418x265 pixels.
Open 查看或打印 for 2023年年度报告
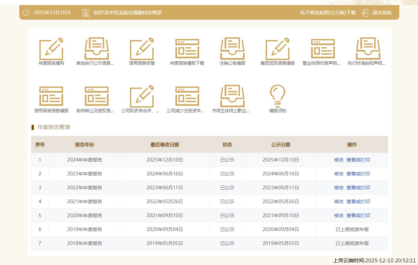(x=358, y=174)
